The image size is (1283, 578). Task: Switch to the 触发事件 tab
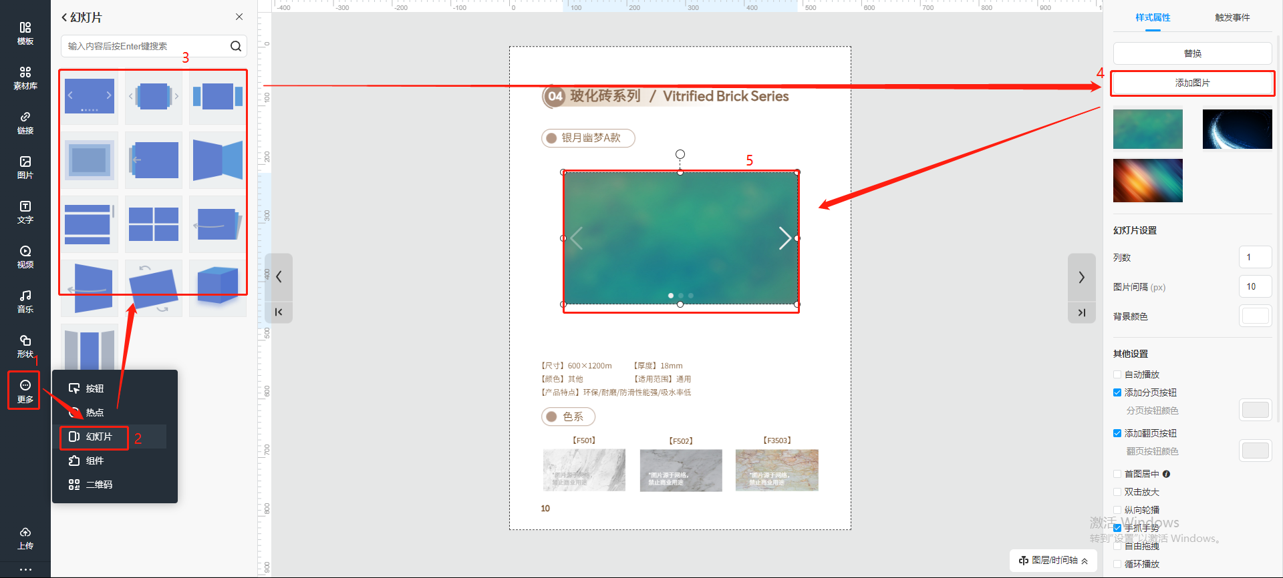pos(1232,17)
